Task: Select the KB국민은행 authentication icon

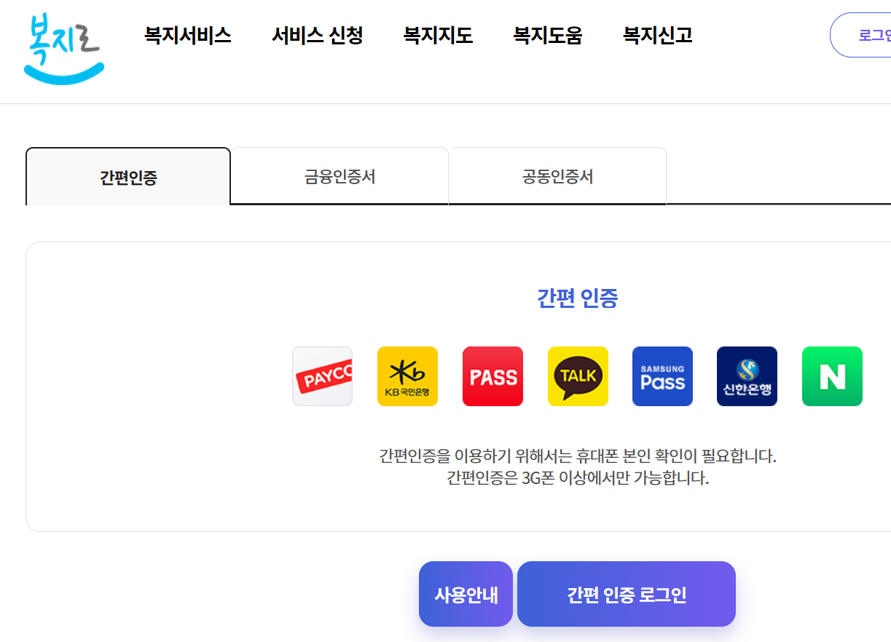Action: coord(407,376)
